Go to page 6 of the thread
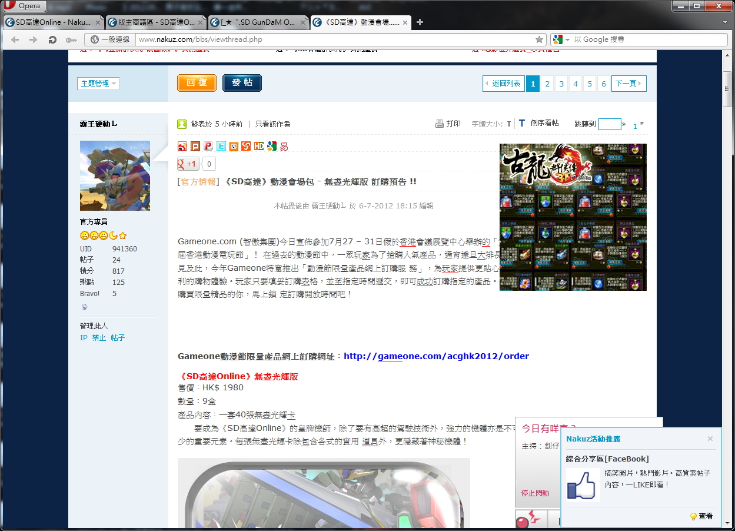735x531 pixels. [604, 84]
